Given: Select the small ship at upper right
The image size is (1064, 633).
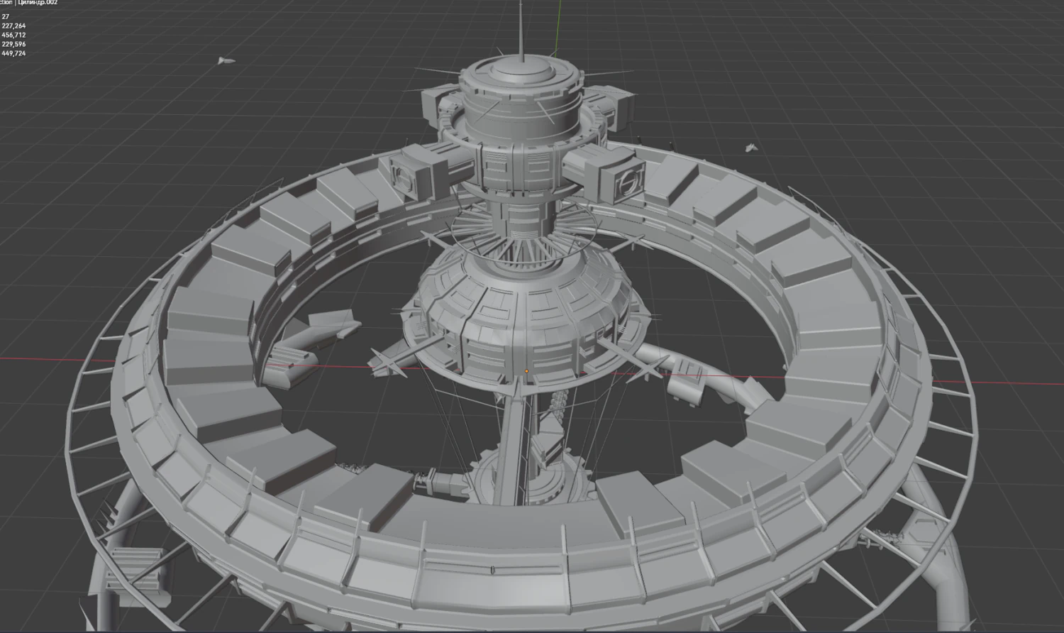Looking at the screenshot, I should click(750, 148).
